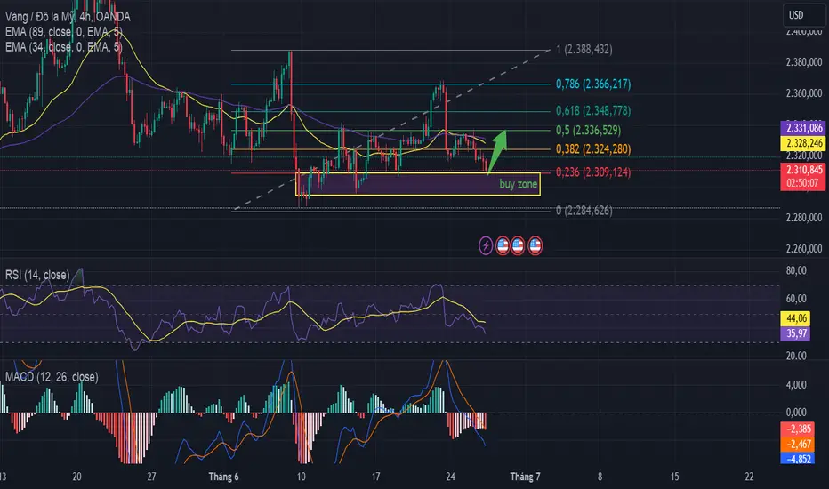Screen dimensions: 829x489
Task: Click the red 2.310,845 current price tag
Action: [x=802, y=170]
